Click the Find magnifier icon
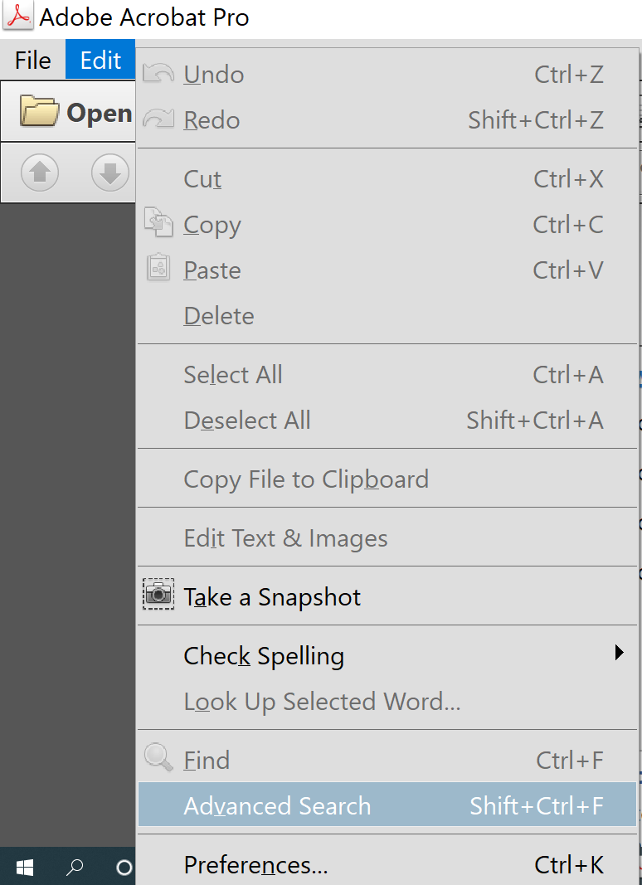 (x=158, y=758)
